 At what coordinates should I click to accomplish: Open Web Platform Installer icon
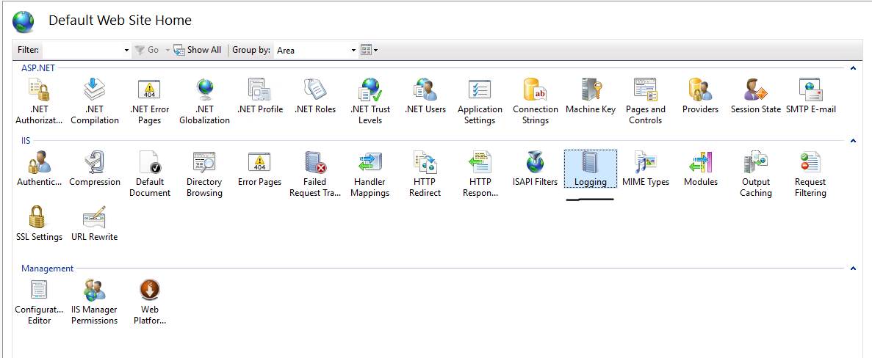click(x=150, y=302)
